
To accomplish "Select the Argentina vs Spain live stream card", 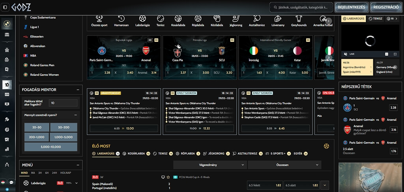I will (357, 67).
